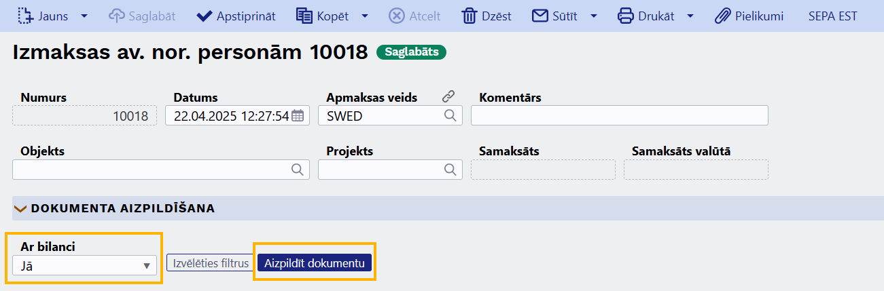The width and height of the screenshot is (884, 291).
Task: Click the Objekts field search magnifier
Action: click(x=298, y=170)
